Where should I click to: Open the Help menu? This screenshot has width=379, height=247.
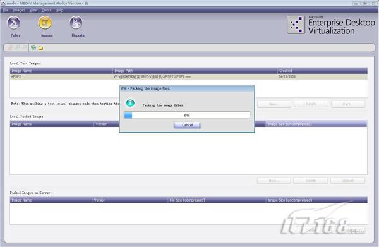click(59, 10)
